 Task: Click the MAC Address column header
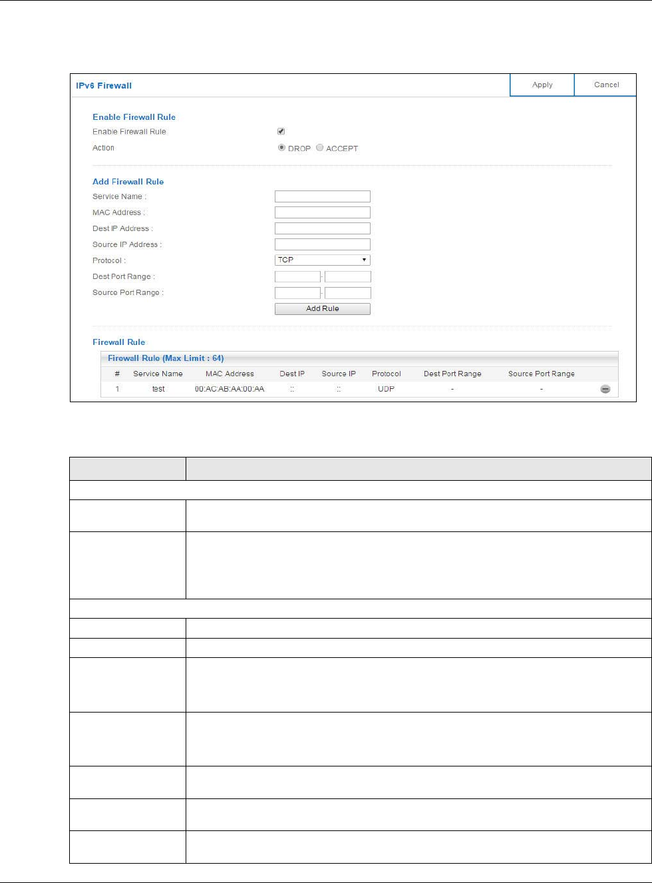click(230, 374)
